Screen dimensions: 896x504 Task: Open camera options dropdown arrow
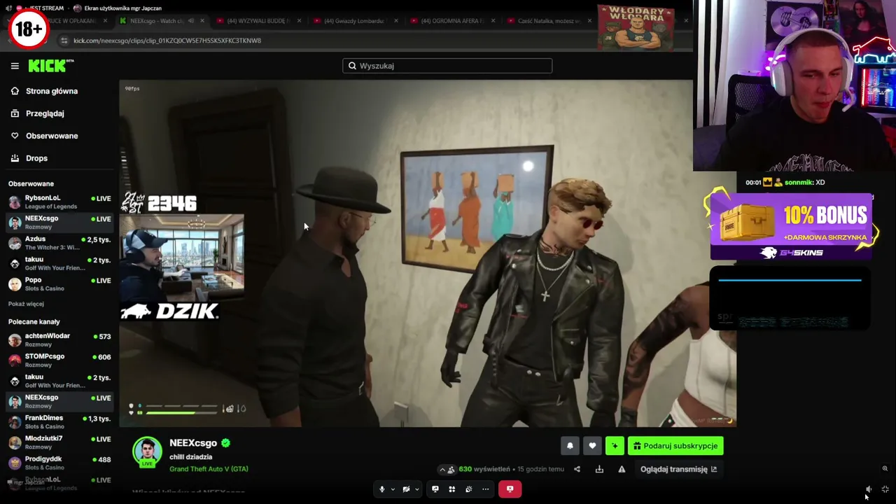pos(417,489)
